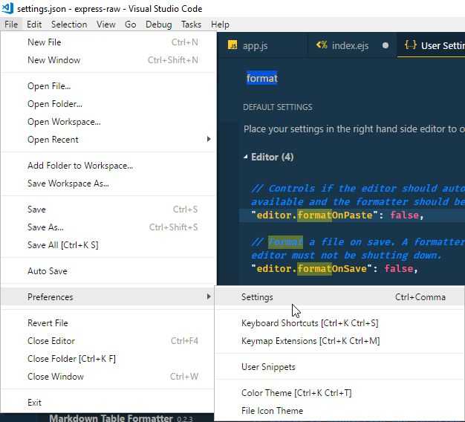The width and height of the screenshot is (465, 422).
Task: Click the braces icon on User Settings tab
Action: tap(409, 45)
